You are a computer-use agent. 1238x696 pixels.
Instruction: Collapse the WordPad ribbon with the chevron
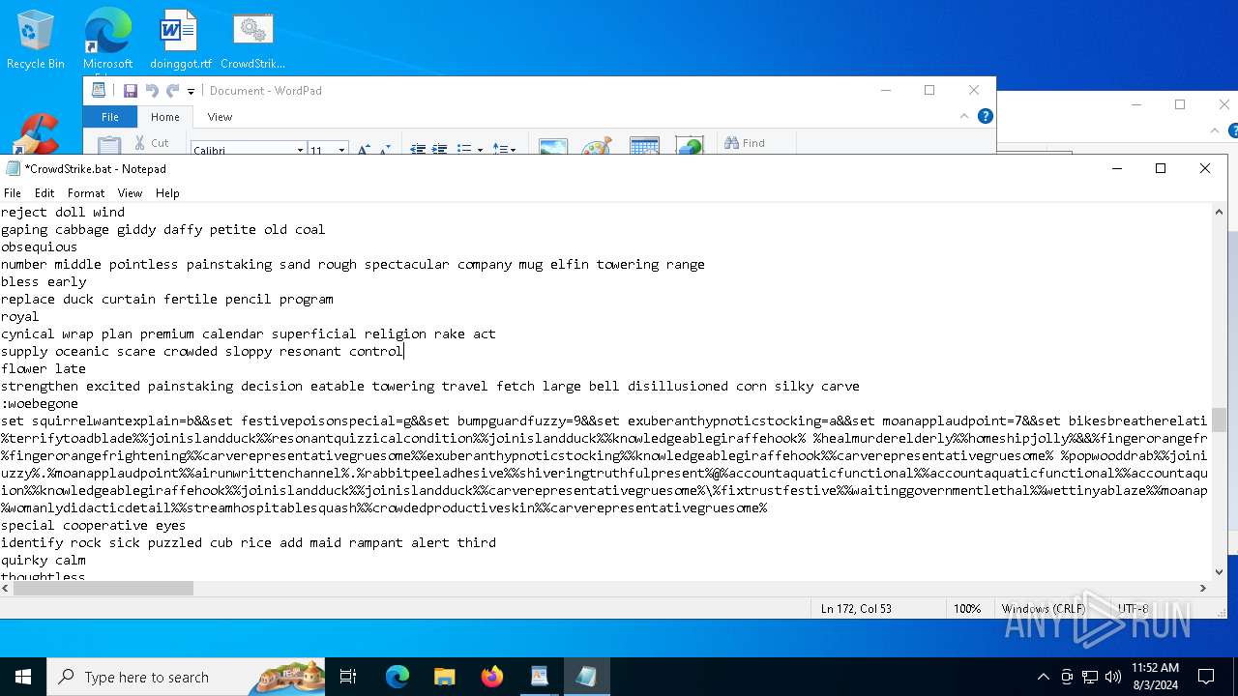coord(963,116)
